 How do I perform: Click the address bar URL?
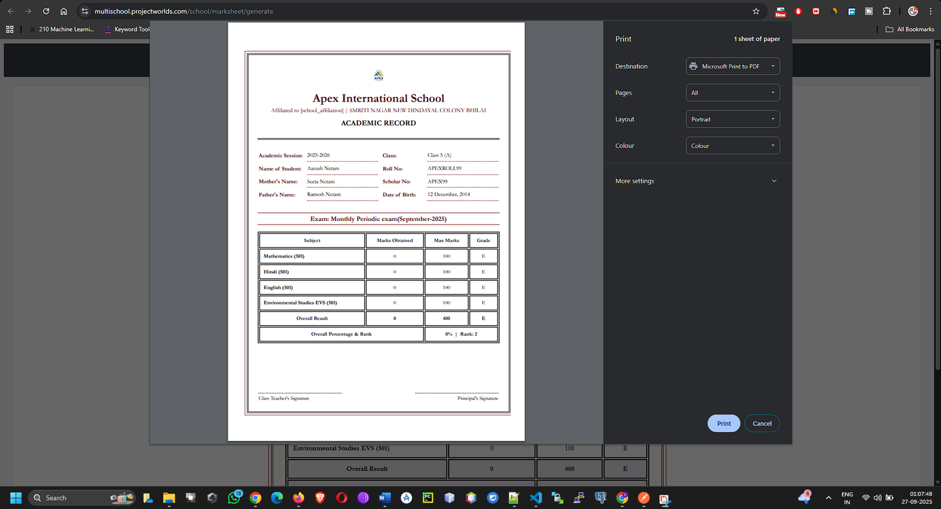coord(183,11)
